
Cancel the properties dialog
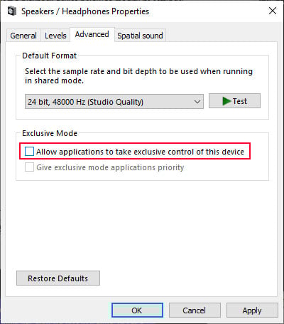pyautogui.click(x=195, y=310)
